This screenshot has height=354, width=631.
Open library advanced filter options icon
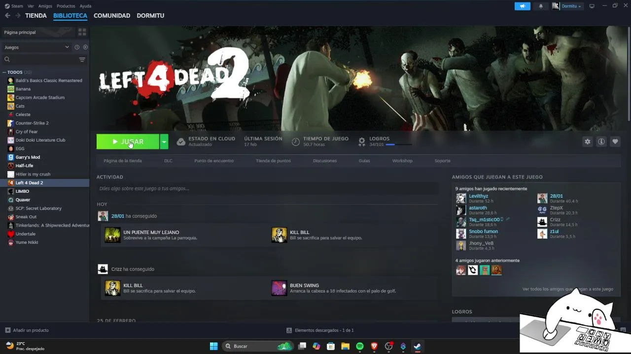(82, 59)
